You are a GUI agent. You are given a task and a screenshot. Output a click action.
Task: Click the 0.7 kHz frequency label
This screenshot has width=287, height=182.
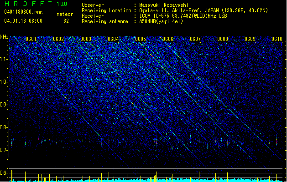click(4, 150)
